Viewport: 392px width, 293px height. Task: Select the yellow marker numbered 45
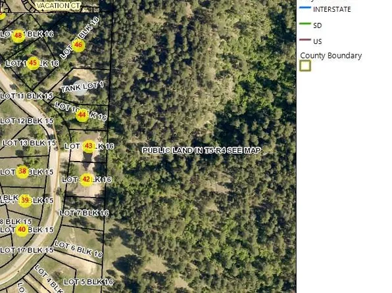click(x=33, y=63)
